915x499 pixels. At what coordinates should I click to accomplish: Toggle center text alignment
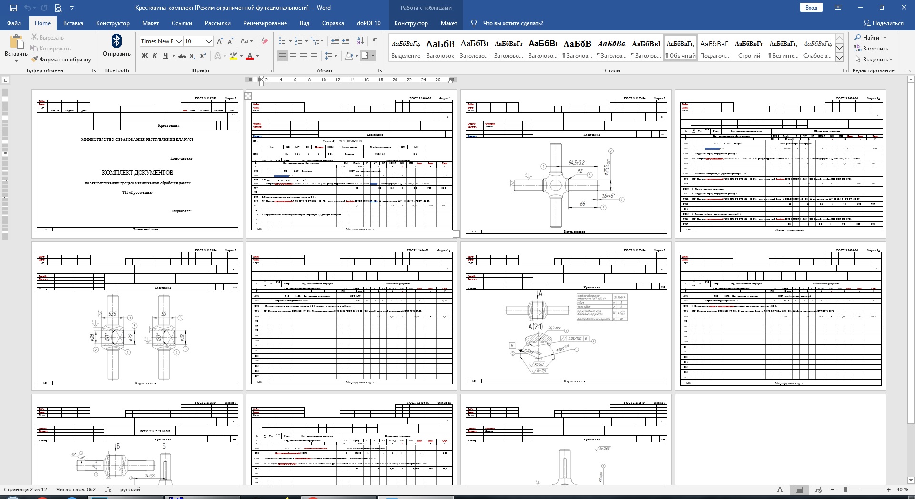point(293,56)
